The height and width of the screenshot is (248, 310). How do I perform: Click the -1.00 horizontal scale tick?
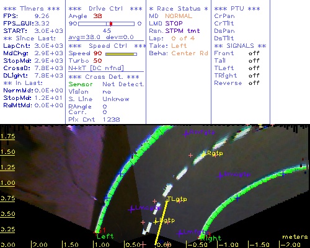pos(228,245)
